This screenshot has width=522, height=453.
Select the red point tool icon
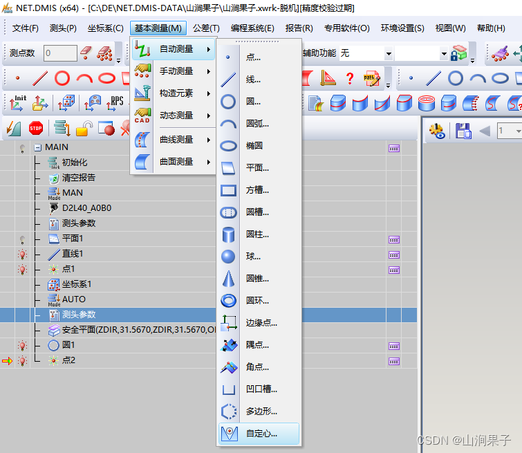[x=18, y=78]
